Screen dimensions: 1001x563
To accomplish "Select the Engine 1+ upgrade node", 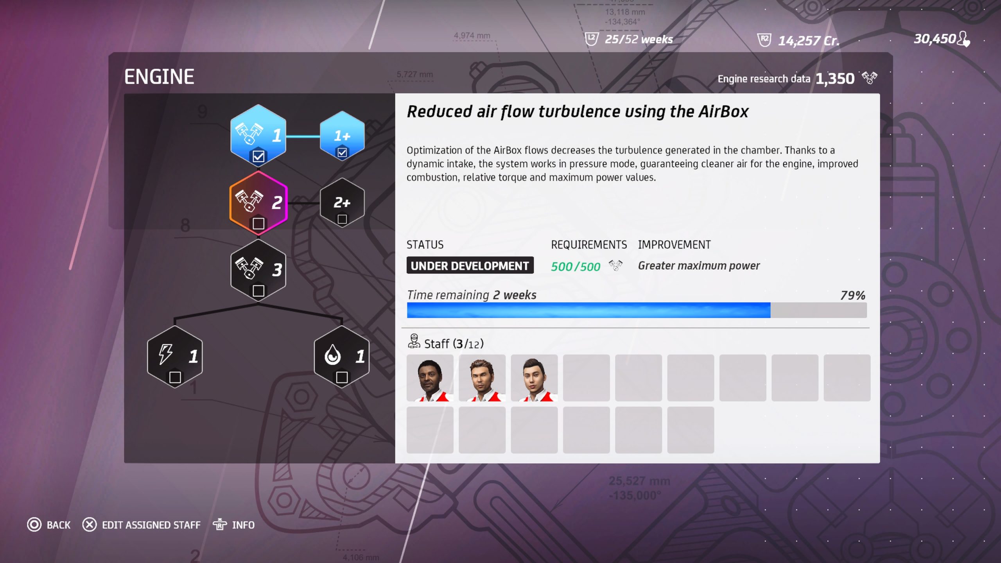I will tap(342, 136).
